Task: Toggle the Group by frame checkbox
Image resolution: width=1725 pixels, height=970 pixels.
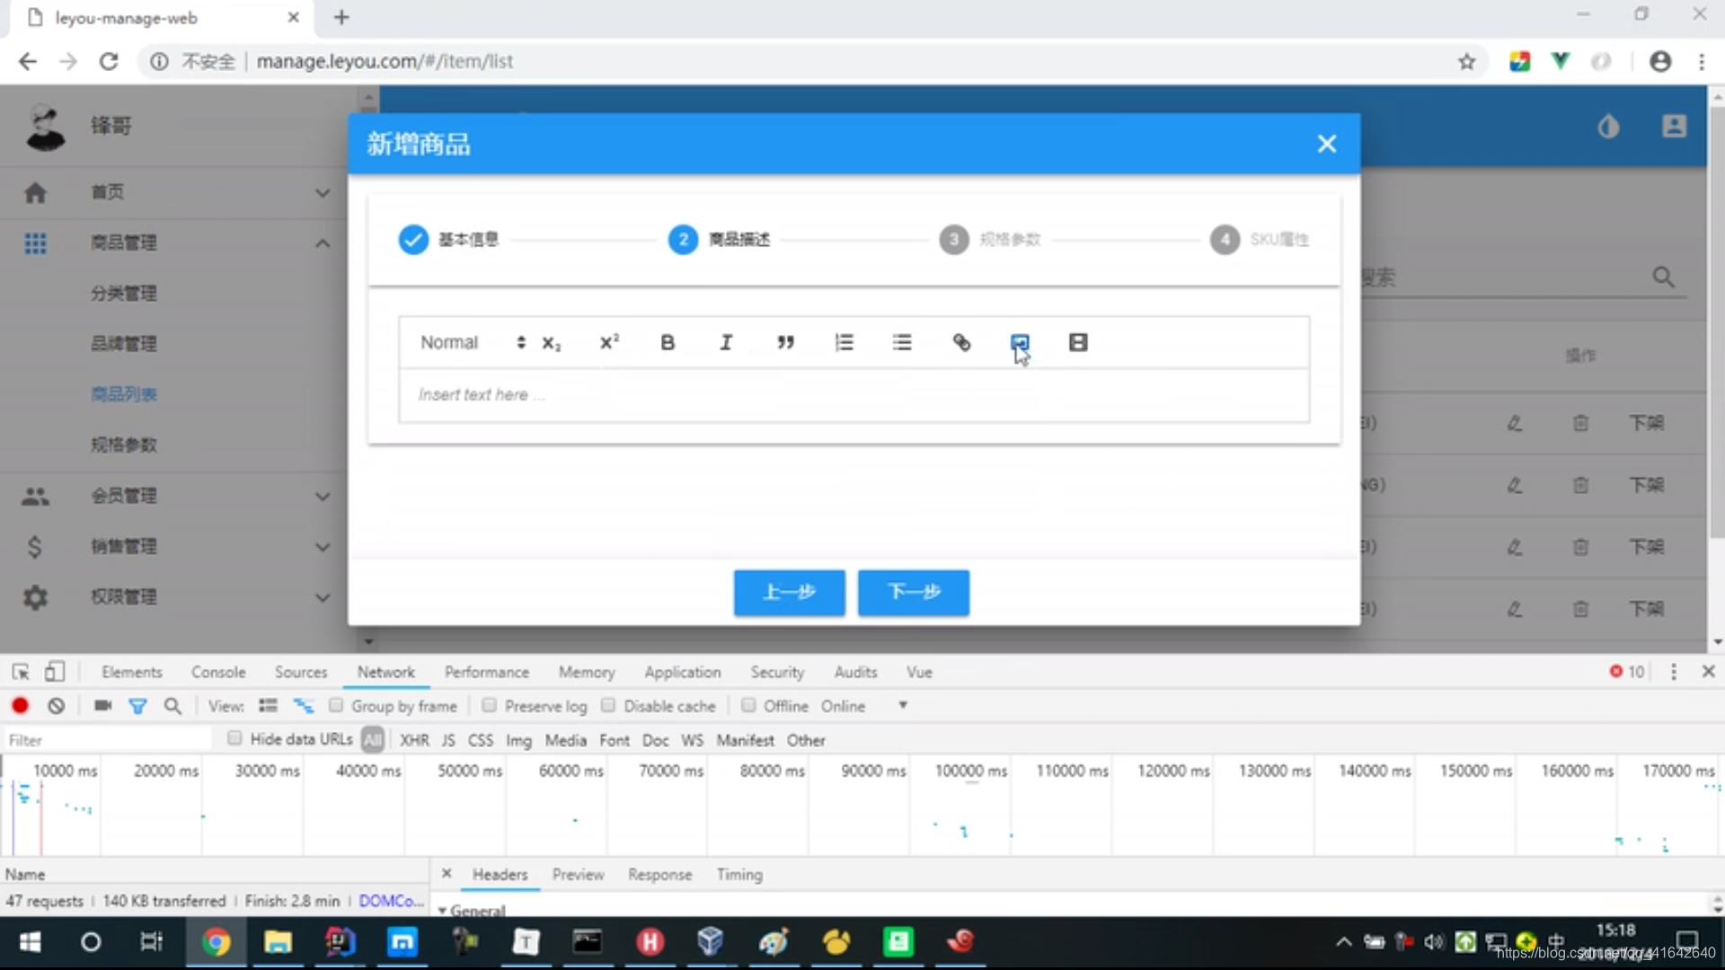Action: coord(336,706)
